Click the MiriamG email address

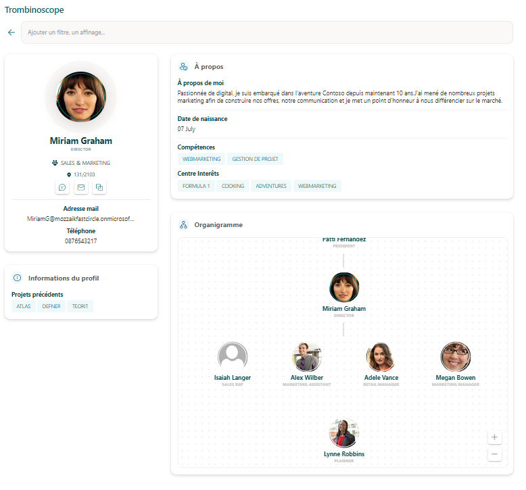click(x=80, y=219)
